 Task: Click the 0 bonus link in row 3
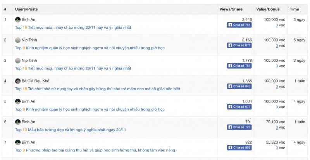(x=277, y=66)
